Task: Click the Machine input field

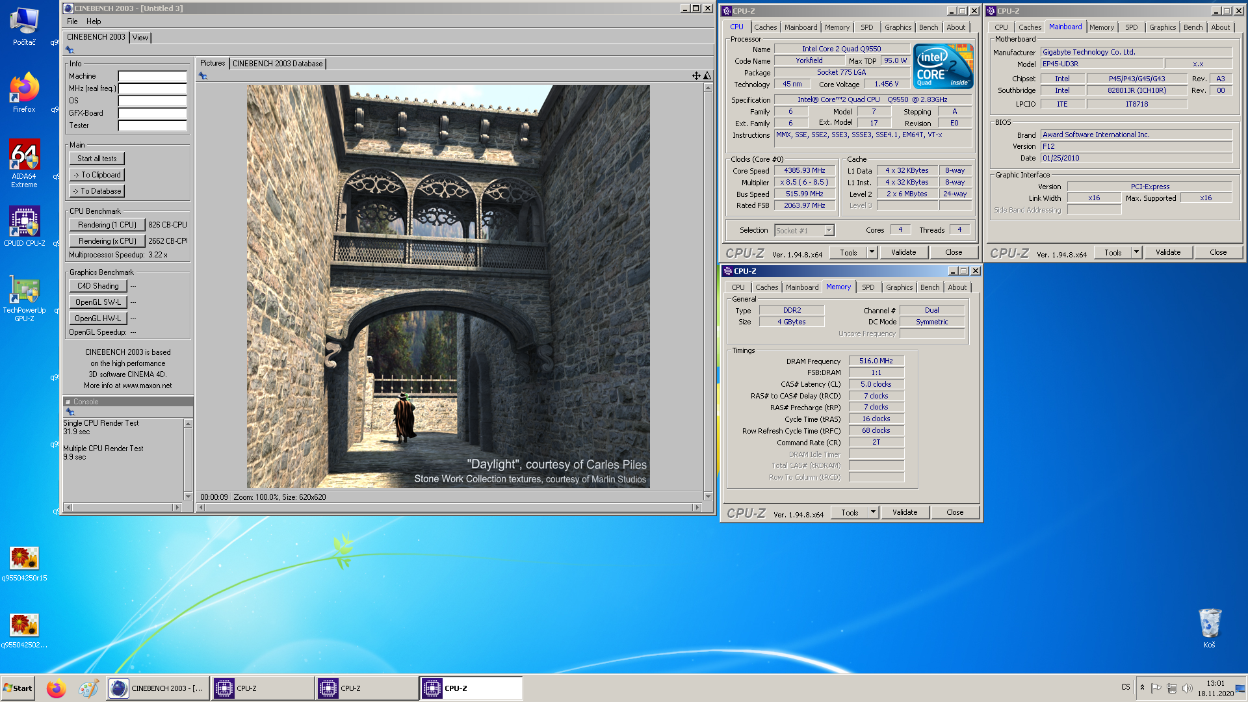Action: coord(152,76)
